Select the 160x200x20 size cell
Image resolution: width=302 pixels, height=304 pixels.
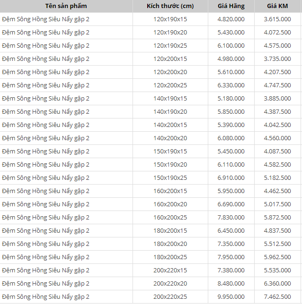pyautogui.click(x=170, y=204)
